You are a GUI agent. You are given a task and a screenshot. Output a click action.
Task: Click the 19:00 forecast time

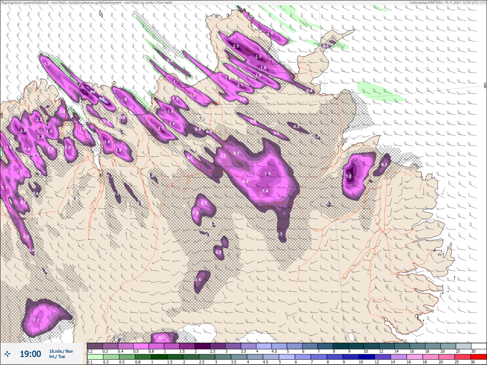point(30,354)
